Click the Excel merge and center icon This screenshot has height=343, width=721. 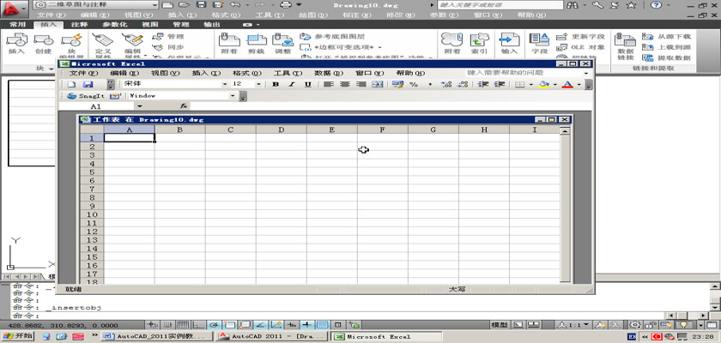click(x=377, y=85)
